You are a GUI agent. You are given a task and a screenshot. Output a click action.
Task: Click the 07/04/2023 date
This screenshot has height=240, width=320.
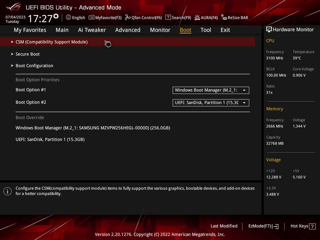coord(16,17)
